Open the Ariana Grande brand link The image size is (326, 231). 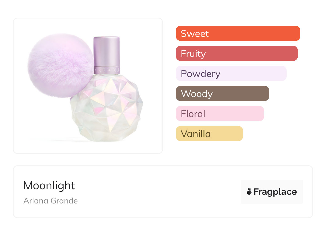(51, 201)
